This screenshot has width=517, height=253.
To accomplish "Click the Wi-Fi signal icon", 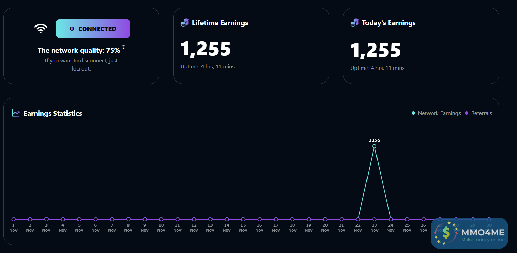I will (41, 29).
